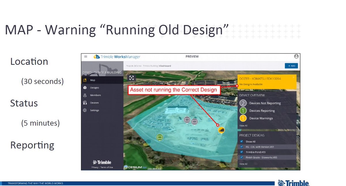Select the green reporting device marker
The image size is (346, 186).
(159, 137)
